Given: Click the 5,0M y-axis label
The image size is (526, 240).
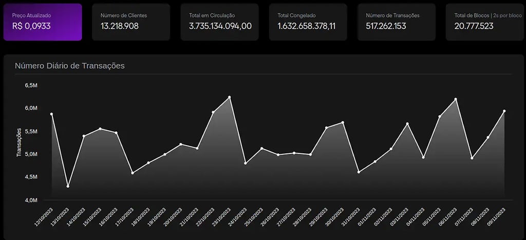Looking at the screenshot, I should click(31, 154).
